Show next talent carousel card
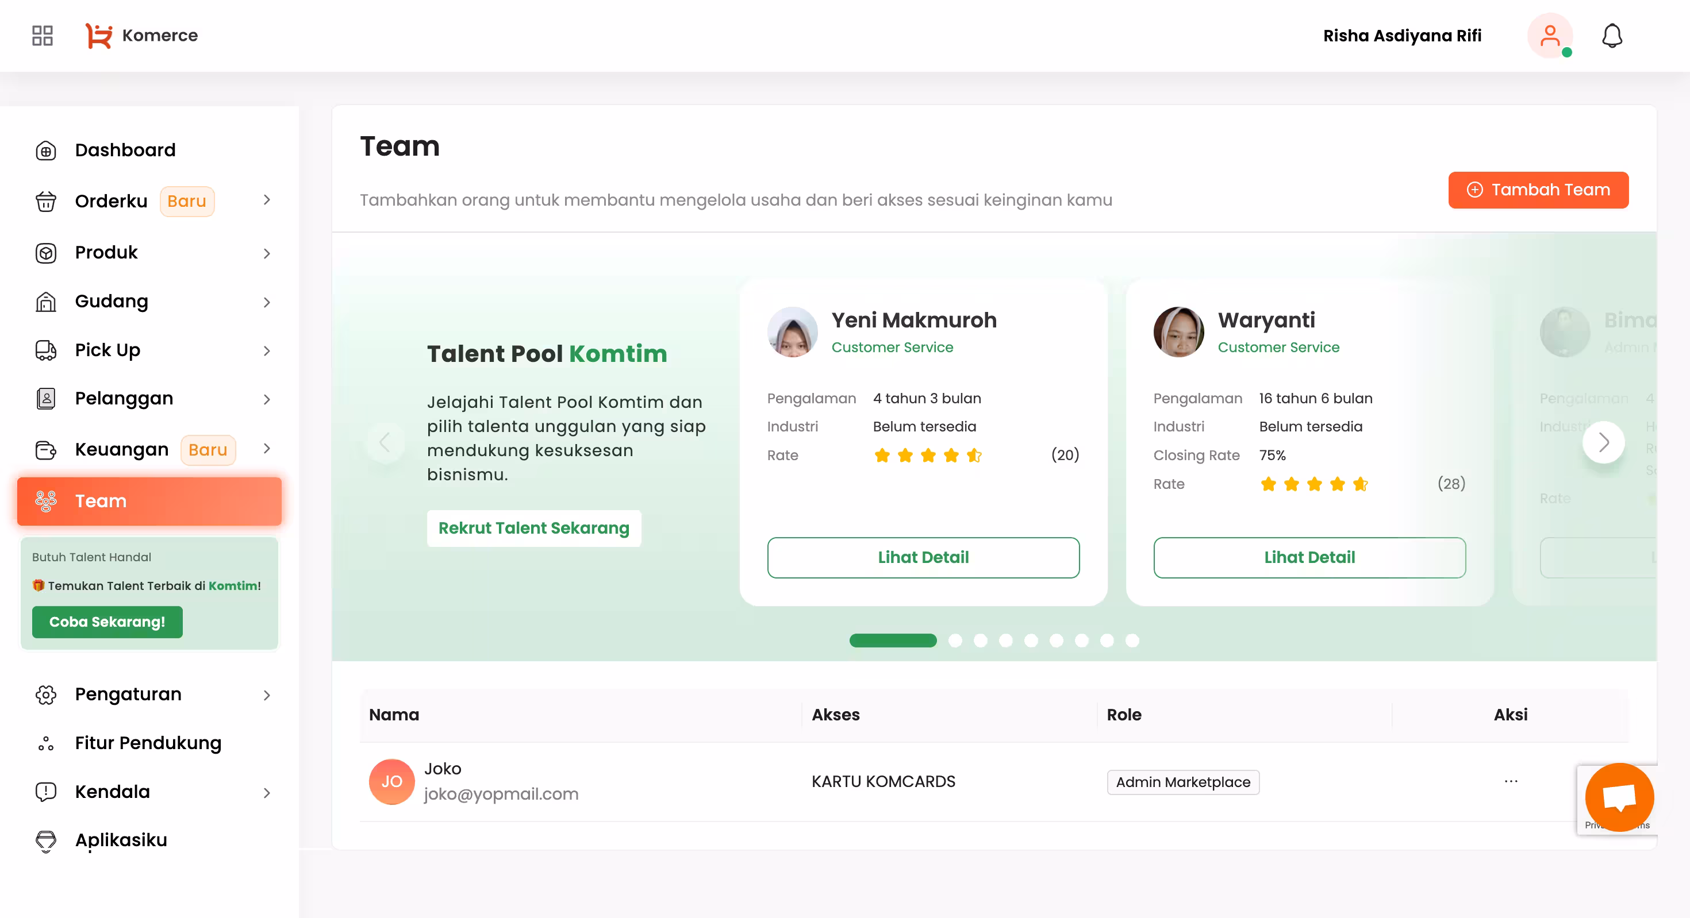 pyautogui.click(x=1603, y=442)
